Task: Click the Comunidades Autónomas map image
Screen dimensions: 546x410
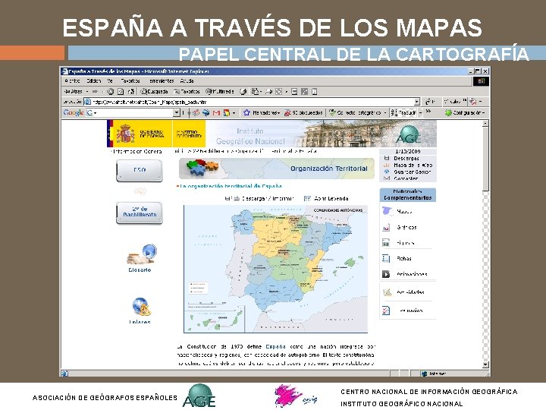Action: pyautogui.click(x=275, y=269)
